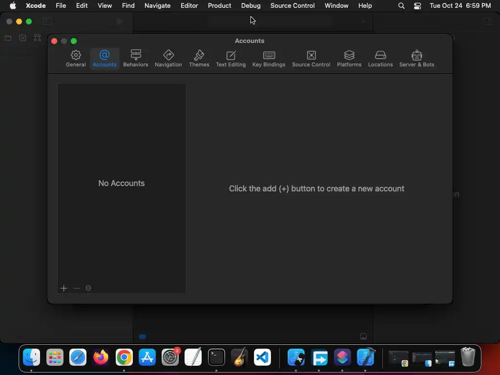Click the remove account minus button
Screen dimensions: 500x375
77,288
